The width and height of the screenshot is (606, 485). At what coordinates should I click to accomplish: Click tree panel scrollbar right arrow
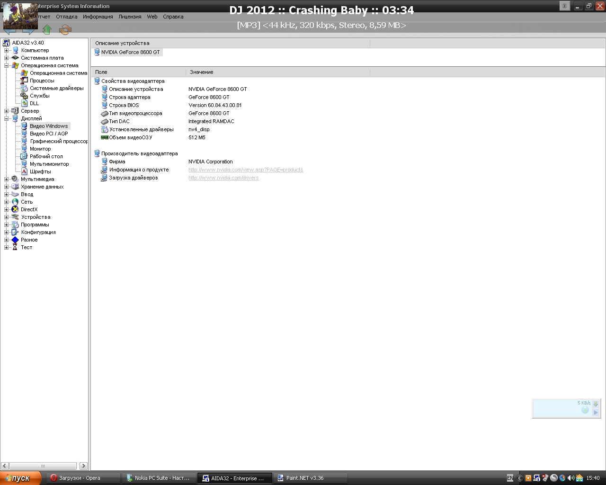(x=83, y=466)
